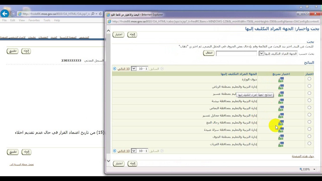Select radio button for محافظة محايل عسير
This screenshot has height=181, width=322.
pos(309,115)
